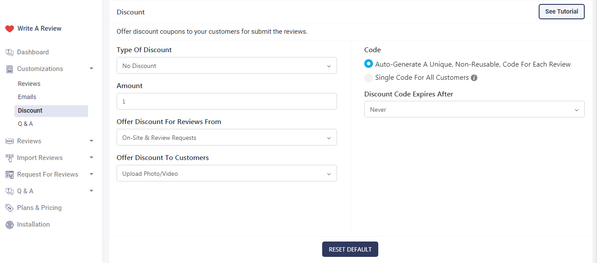Select Single Code For All Customers radio

(369, 78)
